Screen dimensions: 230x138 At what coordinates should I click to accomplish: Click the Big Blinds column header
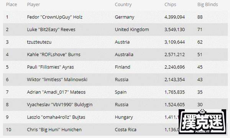[x=207, y=5]
